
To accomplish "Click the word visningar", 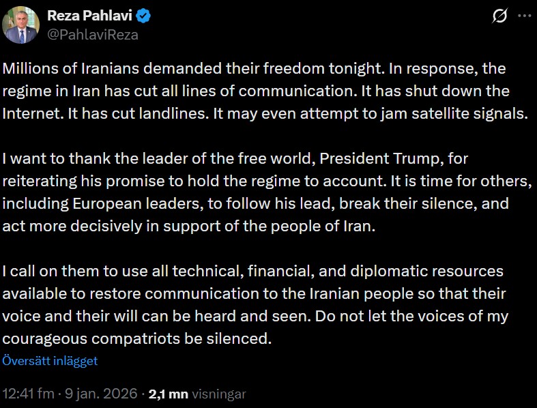I will pyautogui.click(x=218, y=394).
